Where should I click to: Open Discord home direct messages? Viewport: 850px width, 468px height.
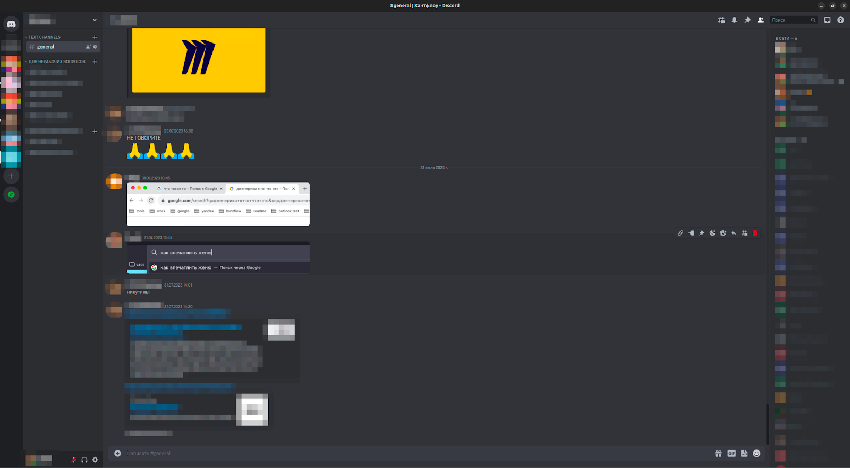[x=11, y=24]
